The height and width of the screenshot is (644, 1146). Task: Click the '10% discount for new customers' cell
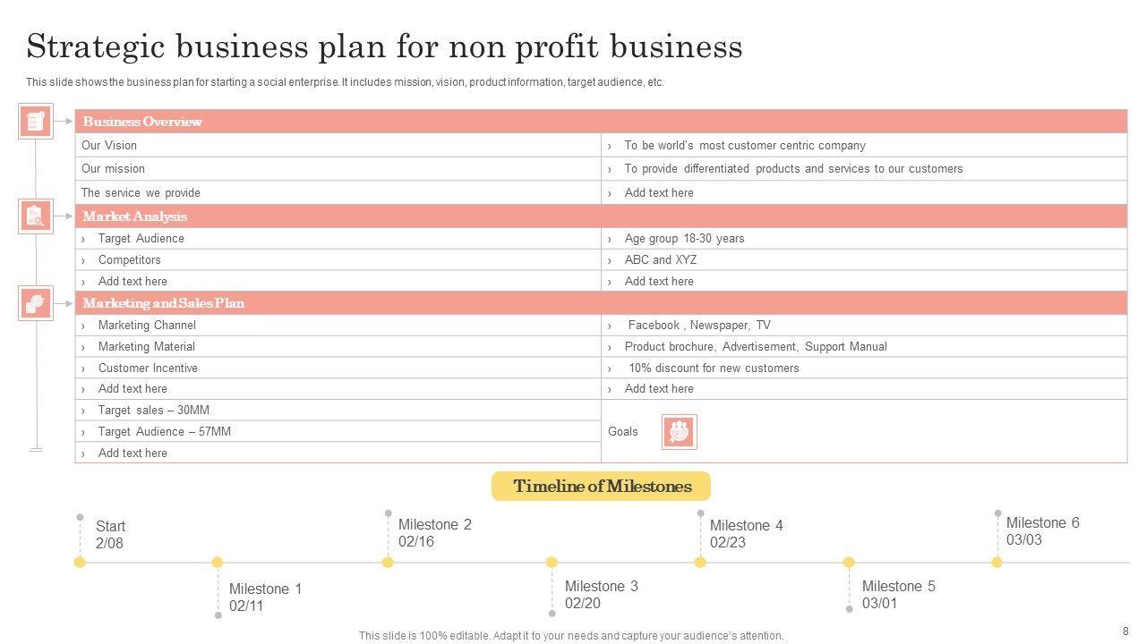click(x=864, y=368)
